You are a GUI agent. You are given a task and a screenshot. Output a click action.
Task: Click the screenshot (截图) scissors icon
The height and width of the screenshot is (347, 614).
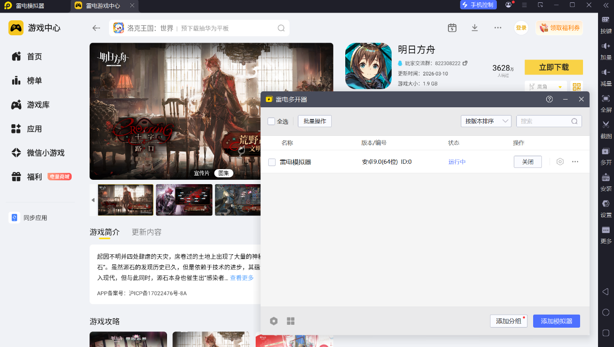(606, 125)
